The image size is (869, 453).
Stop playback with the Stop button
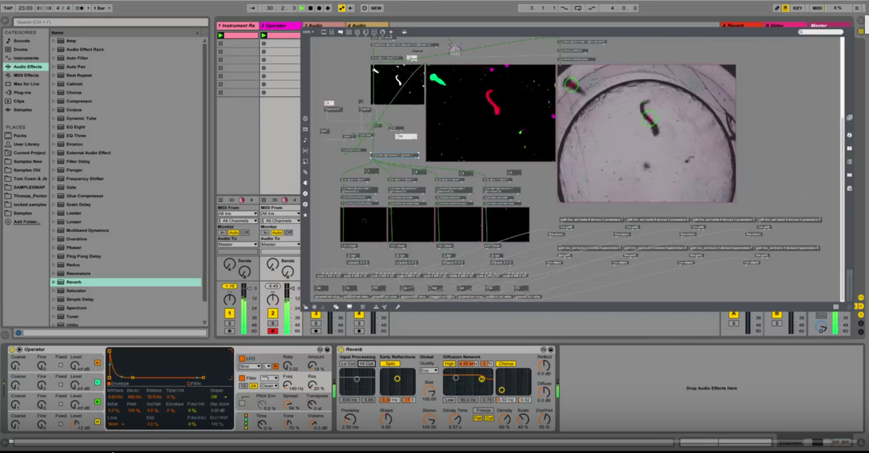(310, 8)
